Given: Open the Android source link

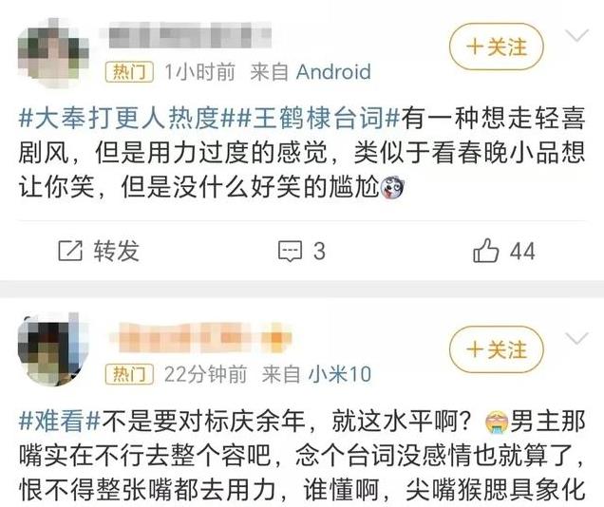Looking at the screenshot, I should [333, 72].
